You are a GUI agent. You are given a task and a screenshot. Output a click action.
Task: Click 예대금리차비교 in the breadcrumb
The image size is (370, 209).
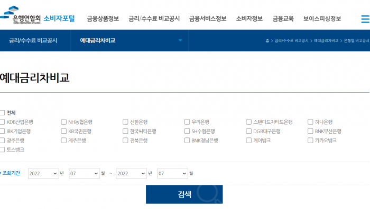326,41
